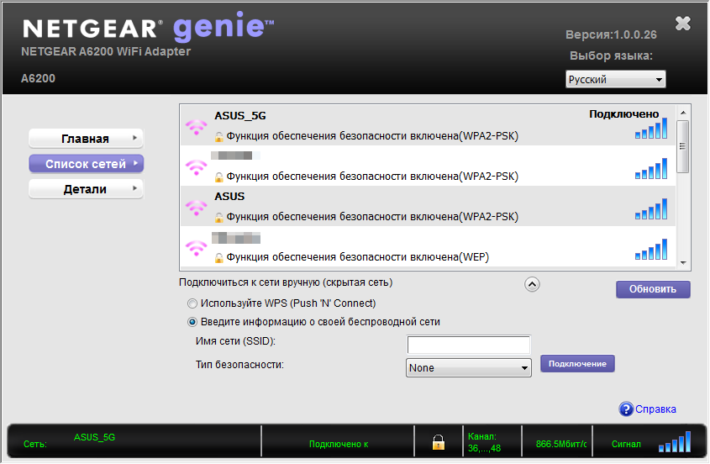Click signal strength bars in status bar
The width and height of the screenshot is (710, 464).
675,442
